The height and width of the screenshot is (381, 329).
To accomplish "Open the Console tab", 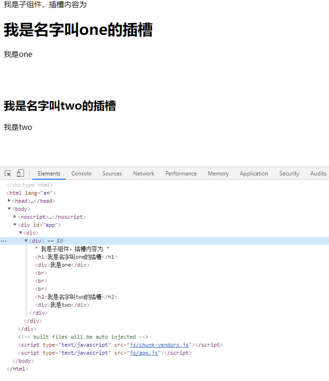I will pyautogui.click(x=81, y=174).
